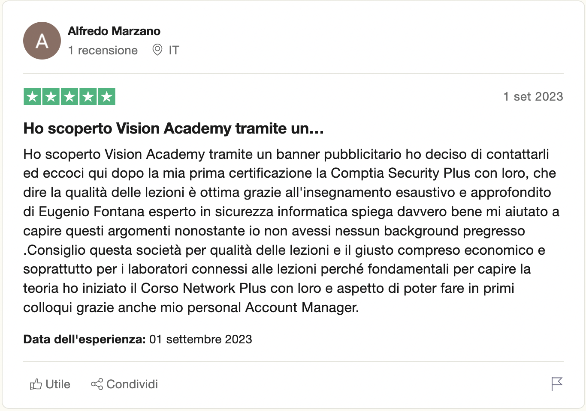The image size is (586, 411).
Task: Click the experience date "01 settembre 2023"
Action: click(x=200, y=340)
